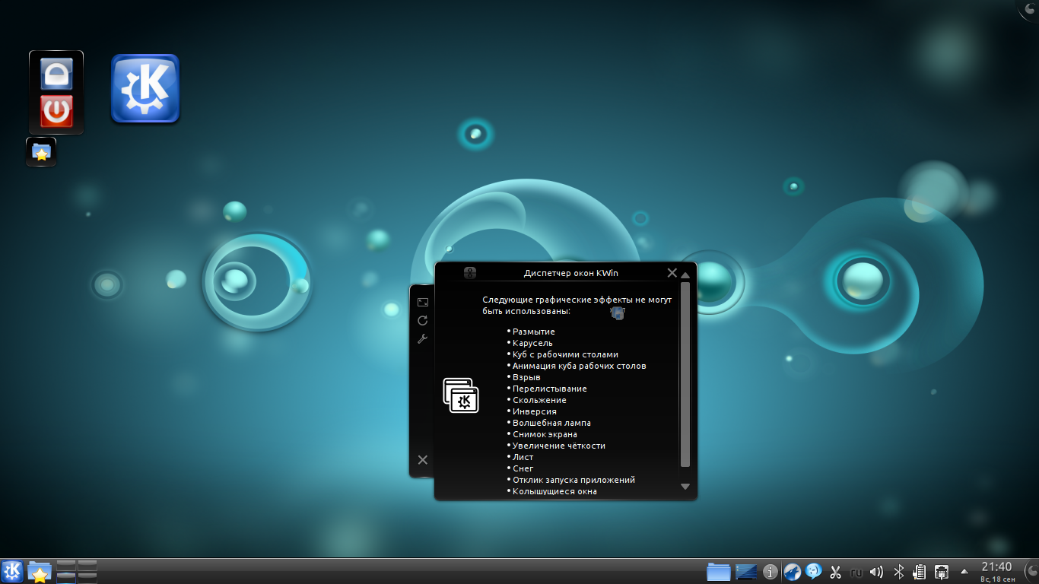
Task: Open the favorites folder widget on desktop
Action: point(41,152)
